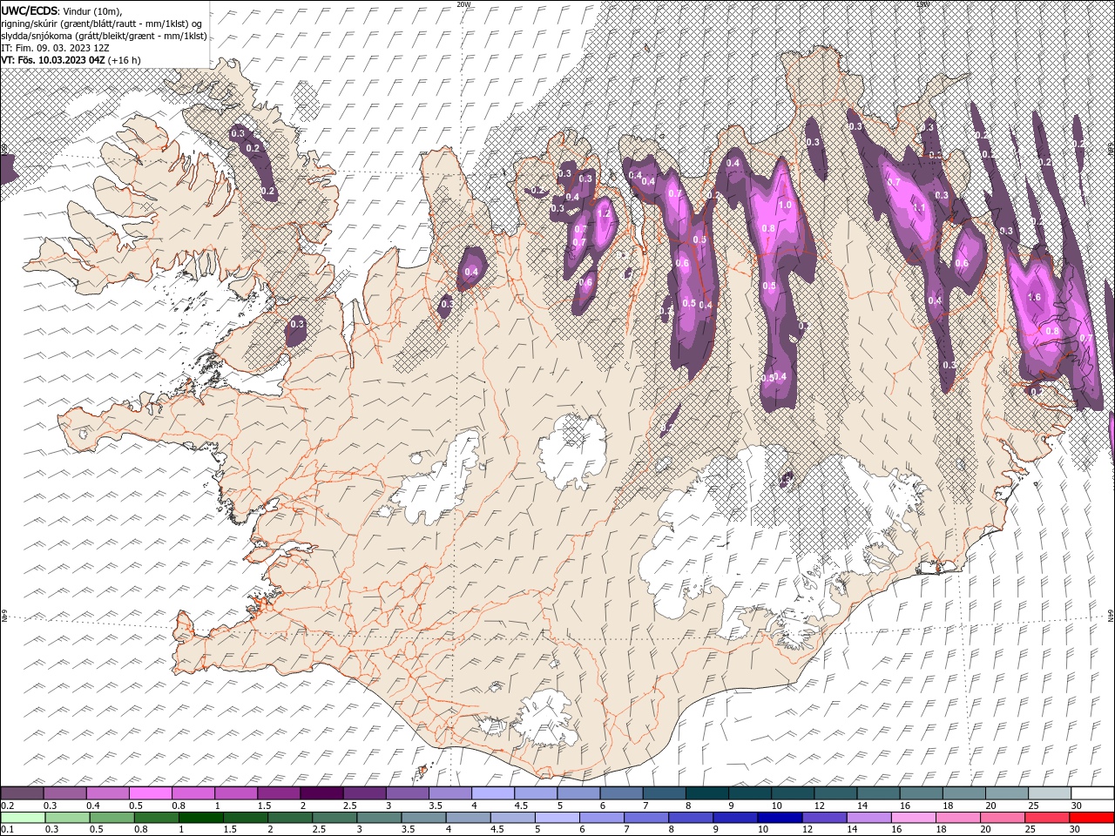Click upper legend swatch between 0.2 and 0.3

22,793
